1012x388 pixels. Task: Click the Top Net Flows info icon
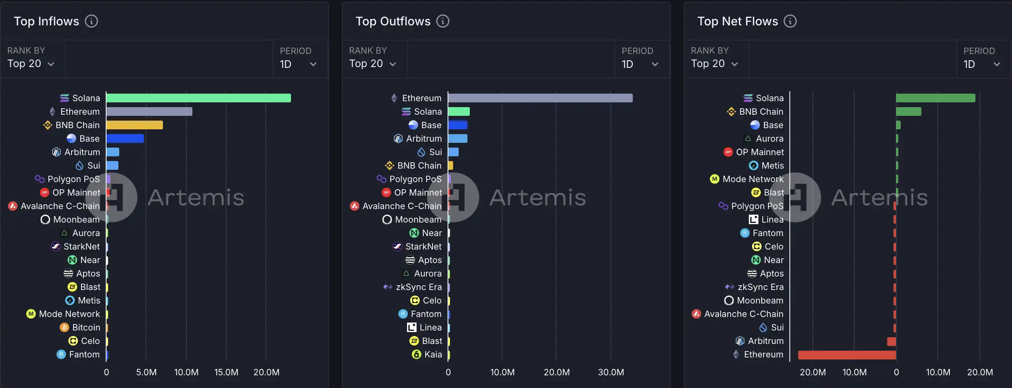[x=790, y=21]
